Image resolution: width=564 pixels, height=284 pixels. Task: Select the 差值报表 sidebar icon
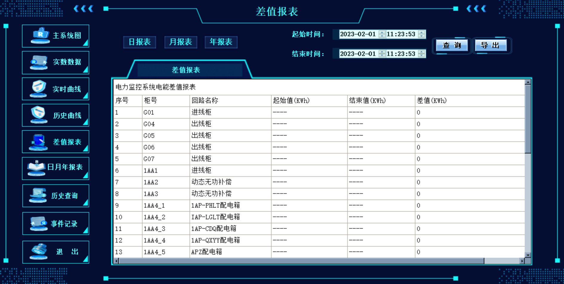(x=55, y=141)
